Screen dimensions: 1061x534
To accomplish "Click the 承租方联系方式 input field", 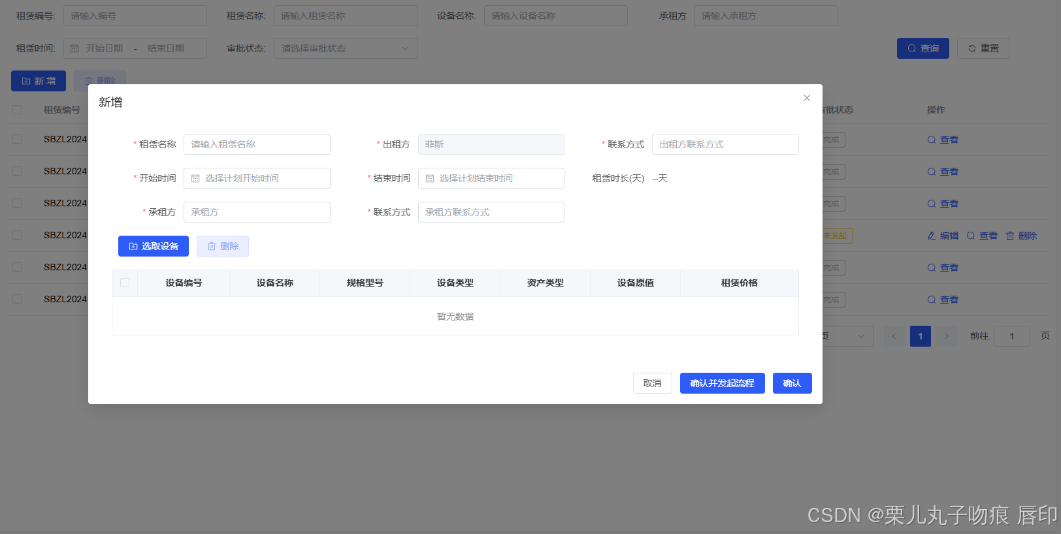I will pyautogui.click(x=491, y=212).
